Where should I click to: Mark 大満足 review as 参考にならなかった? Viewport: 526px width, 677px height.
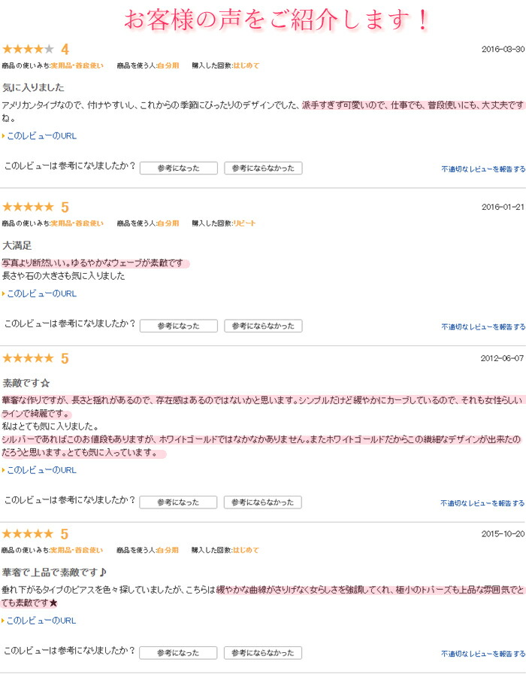click(x=263, y=326)
